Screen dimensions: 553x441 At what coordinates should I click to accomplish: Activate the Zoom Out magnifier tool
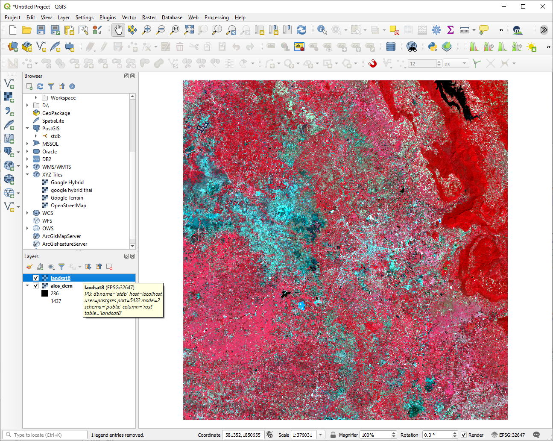pyautogui.click(x=161, y=30)
